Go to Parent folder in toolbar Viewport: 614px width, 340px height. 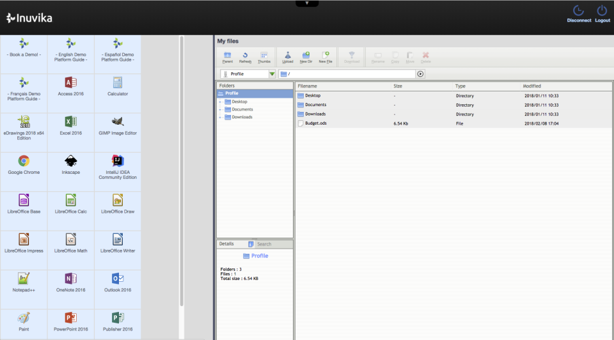pos(228,57)
